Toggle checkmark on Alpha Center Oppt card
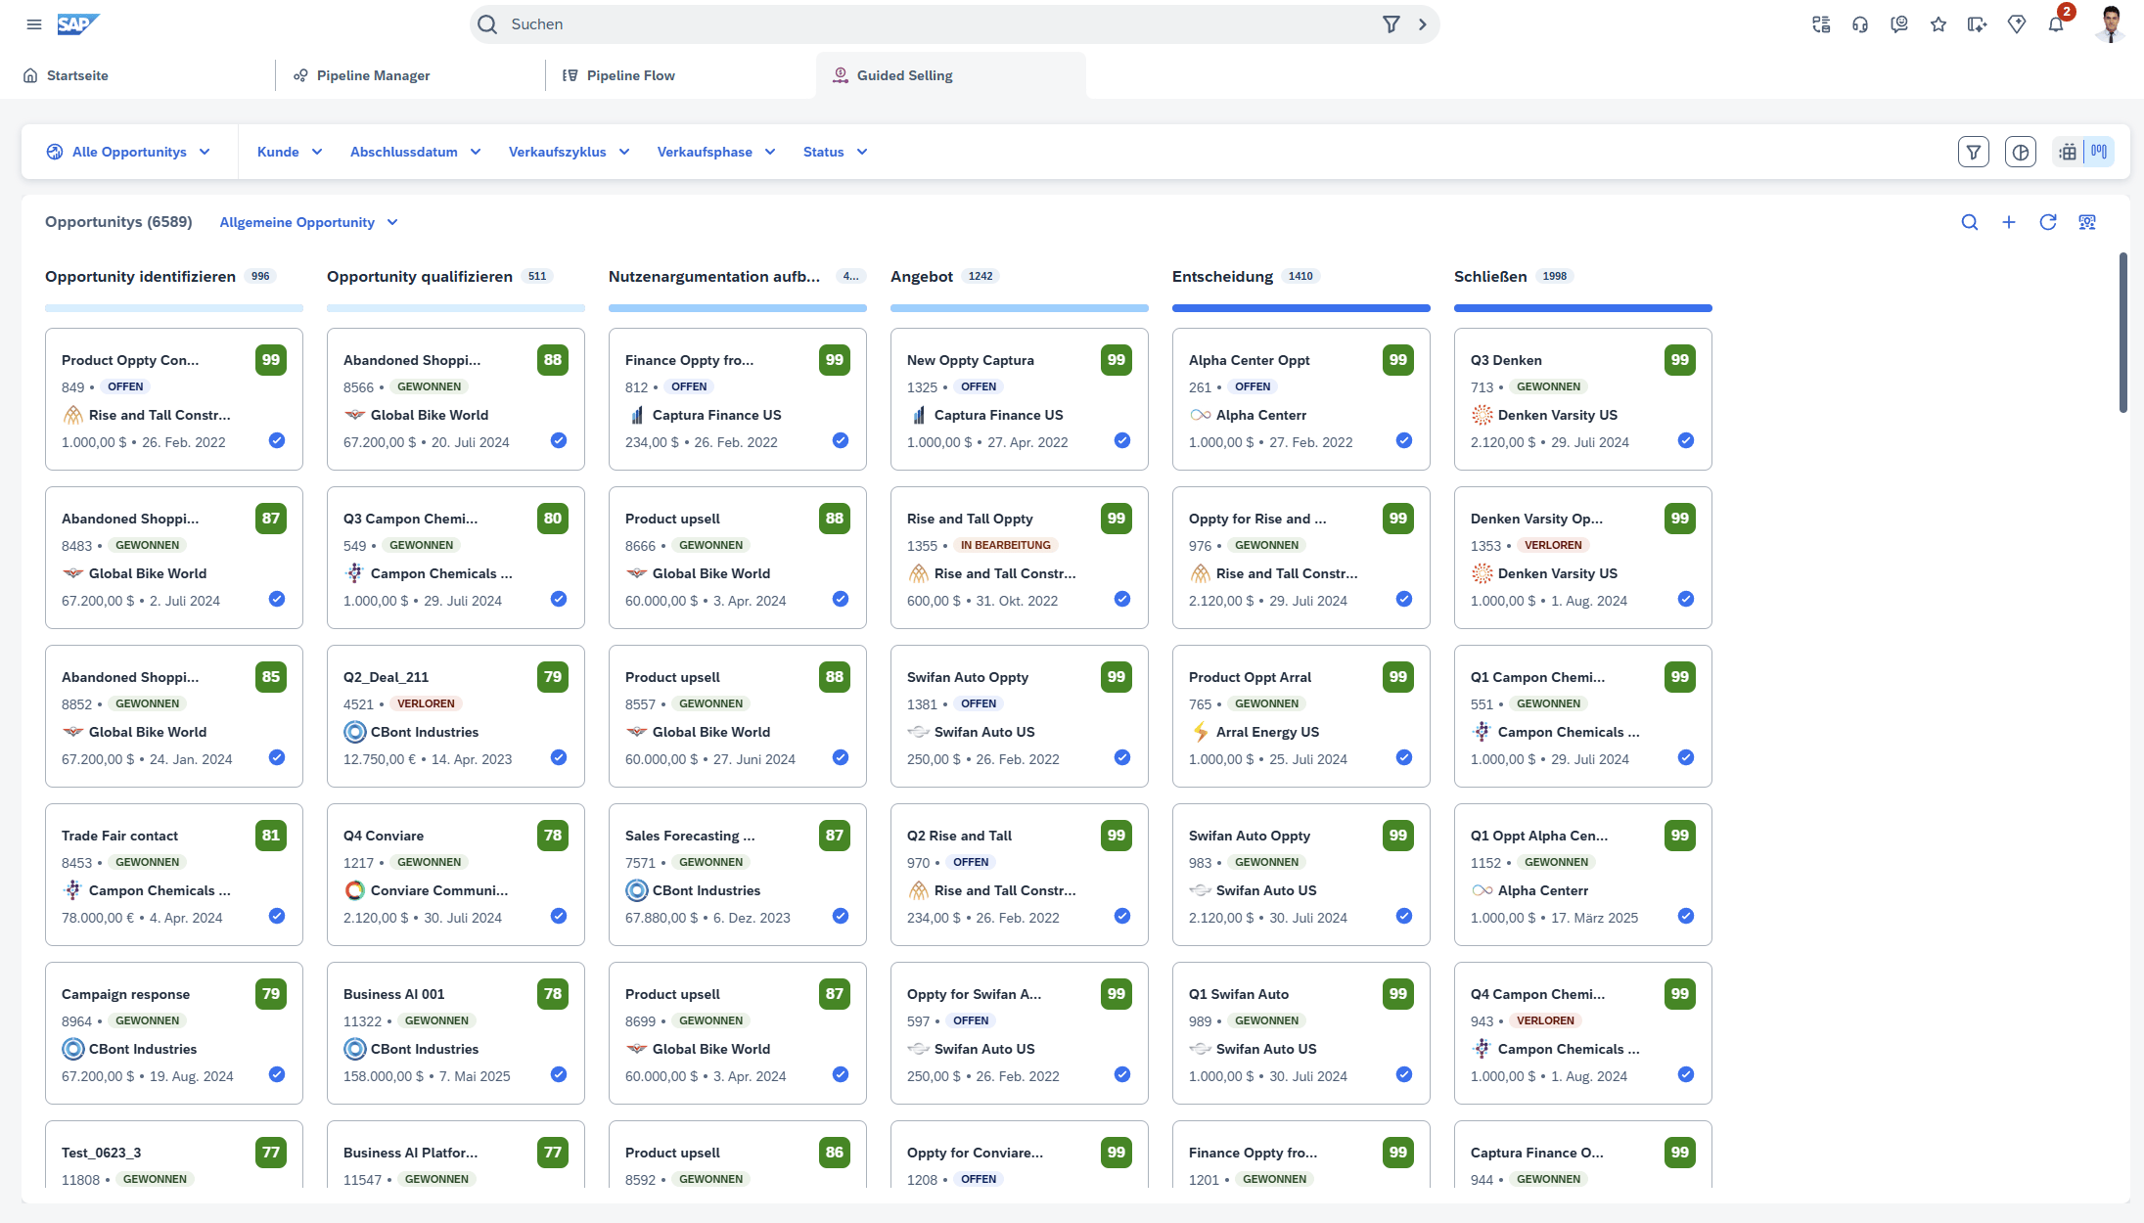 click(1404, 440)
